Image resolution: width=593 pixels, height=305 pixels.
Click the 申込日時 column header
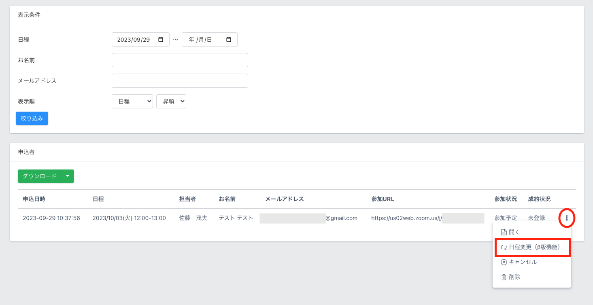[x=34, y=199]
